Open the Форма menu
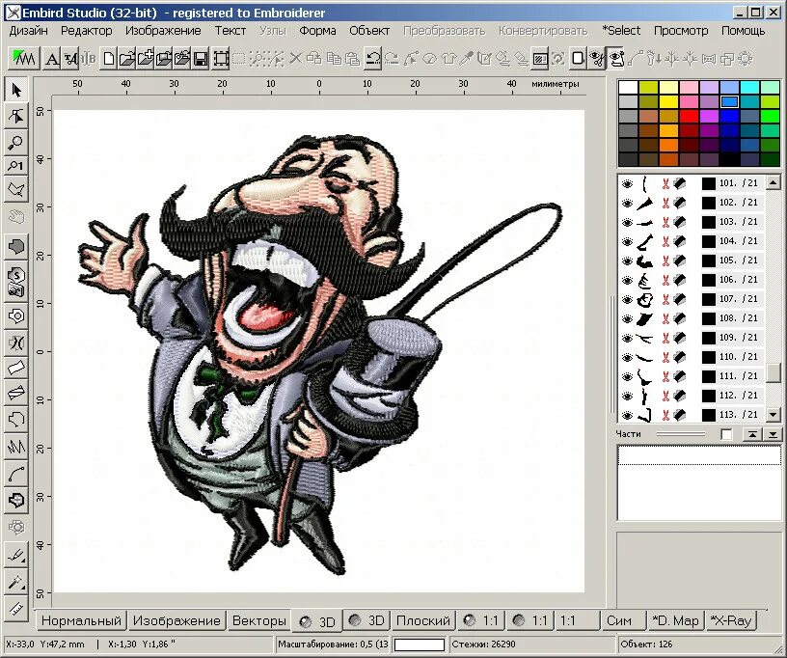The height and width of the screenshot is (658, 787). pyautogui.click(x=317, y=31)
